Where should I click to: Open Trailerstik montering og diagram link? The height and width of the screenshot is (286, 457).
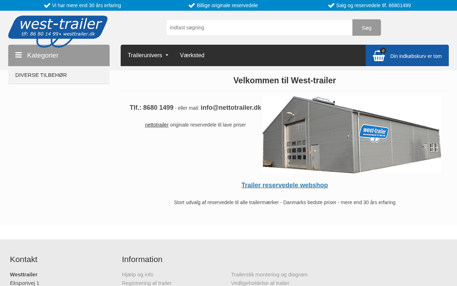tap(269, 275)
